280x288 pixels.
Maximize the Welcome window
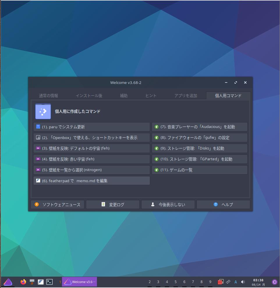(236, 82)
